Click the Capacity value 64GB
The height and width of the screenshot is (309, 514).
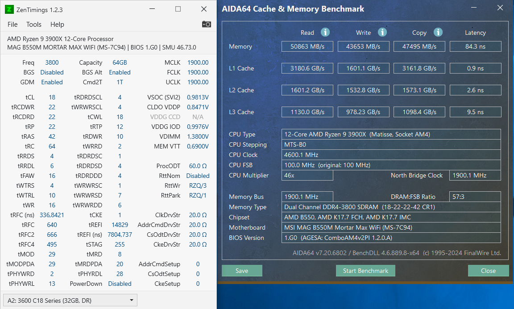[120, 62]
